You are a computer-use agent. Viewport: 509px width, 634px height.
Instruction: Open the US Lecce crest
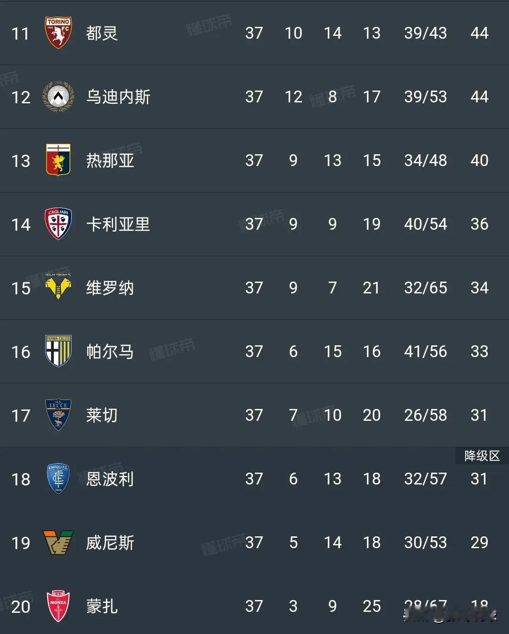(x=58, y=415)
